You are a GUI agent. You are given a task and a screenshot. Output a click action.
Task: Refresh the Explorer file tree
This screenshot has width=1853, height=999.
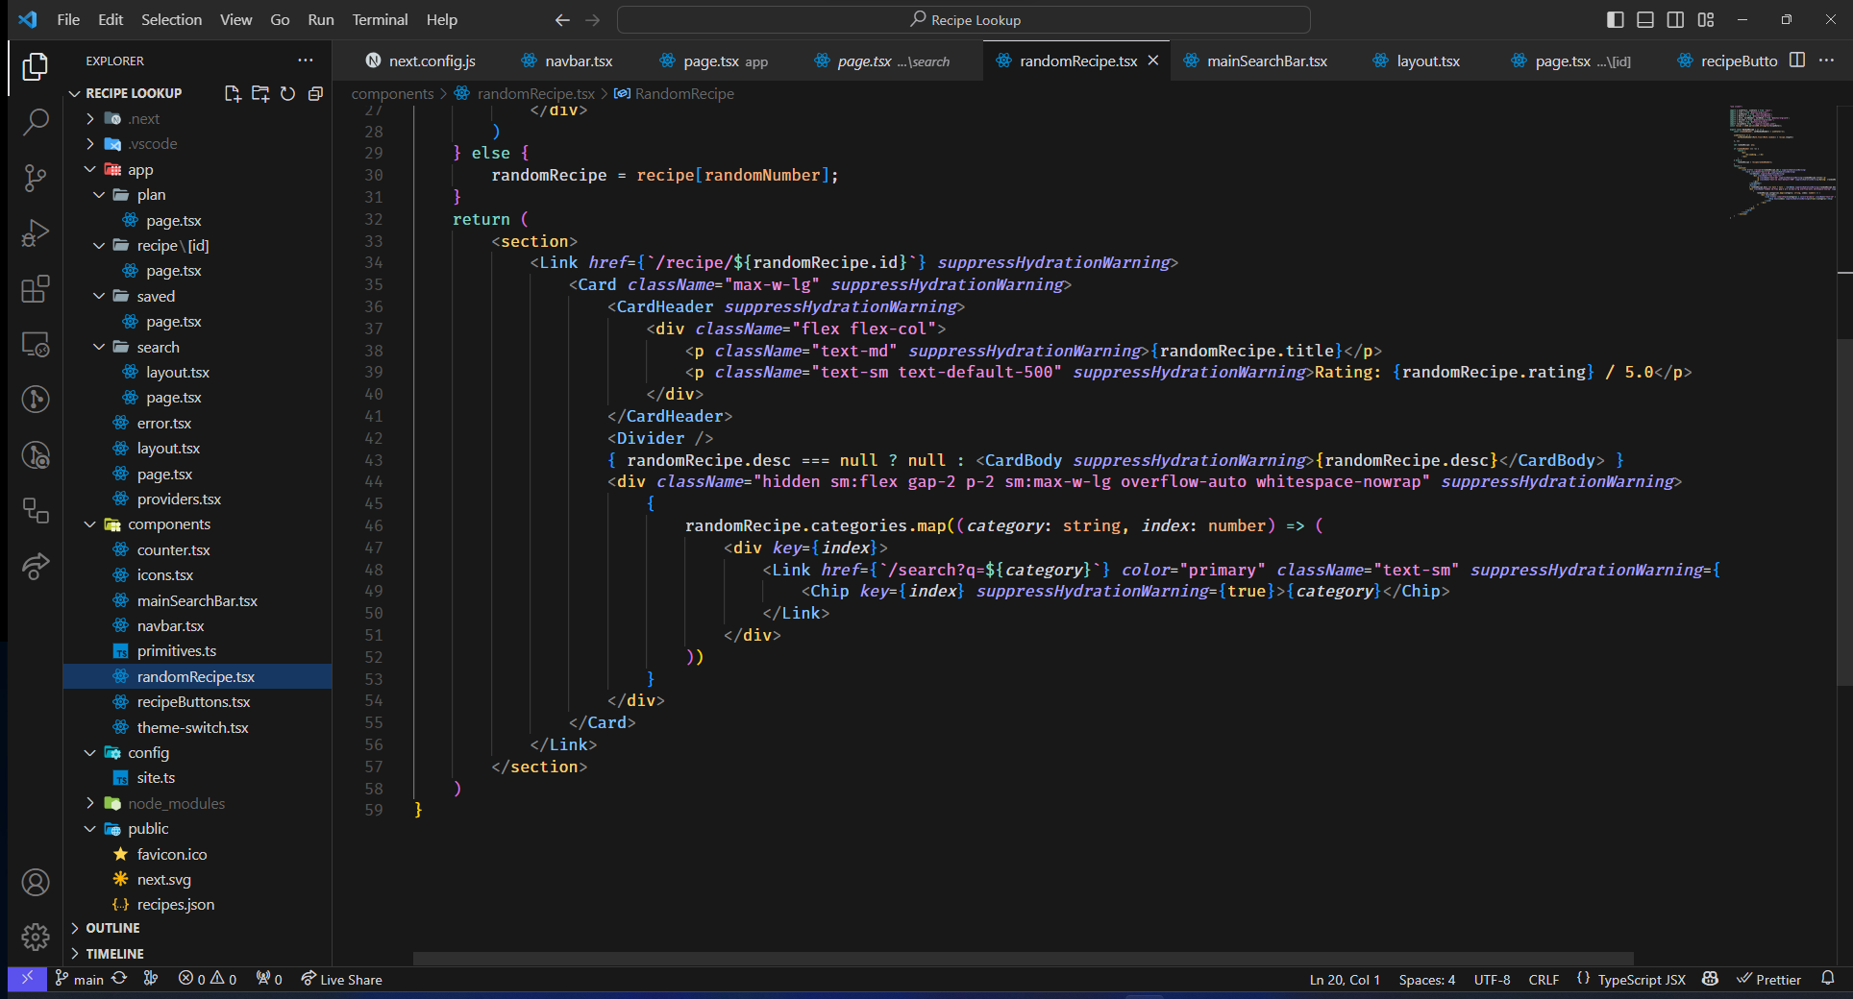coord(287,93)
